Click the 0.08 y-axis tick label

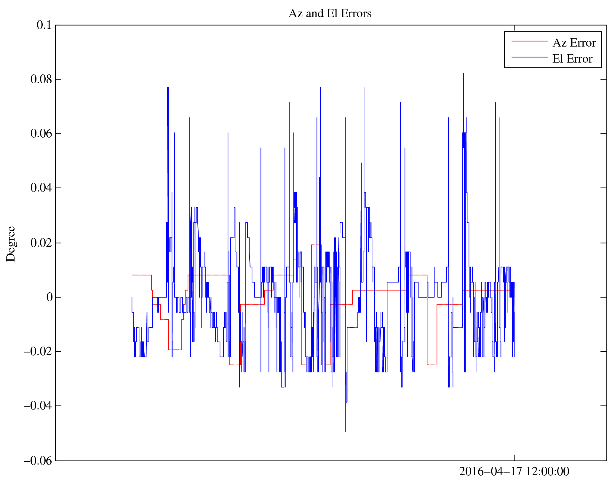point(41,79)
